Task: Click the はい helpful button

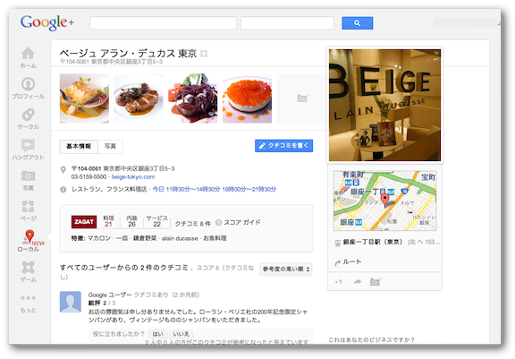Action: point(158,334)
